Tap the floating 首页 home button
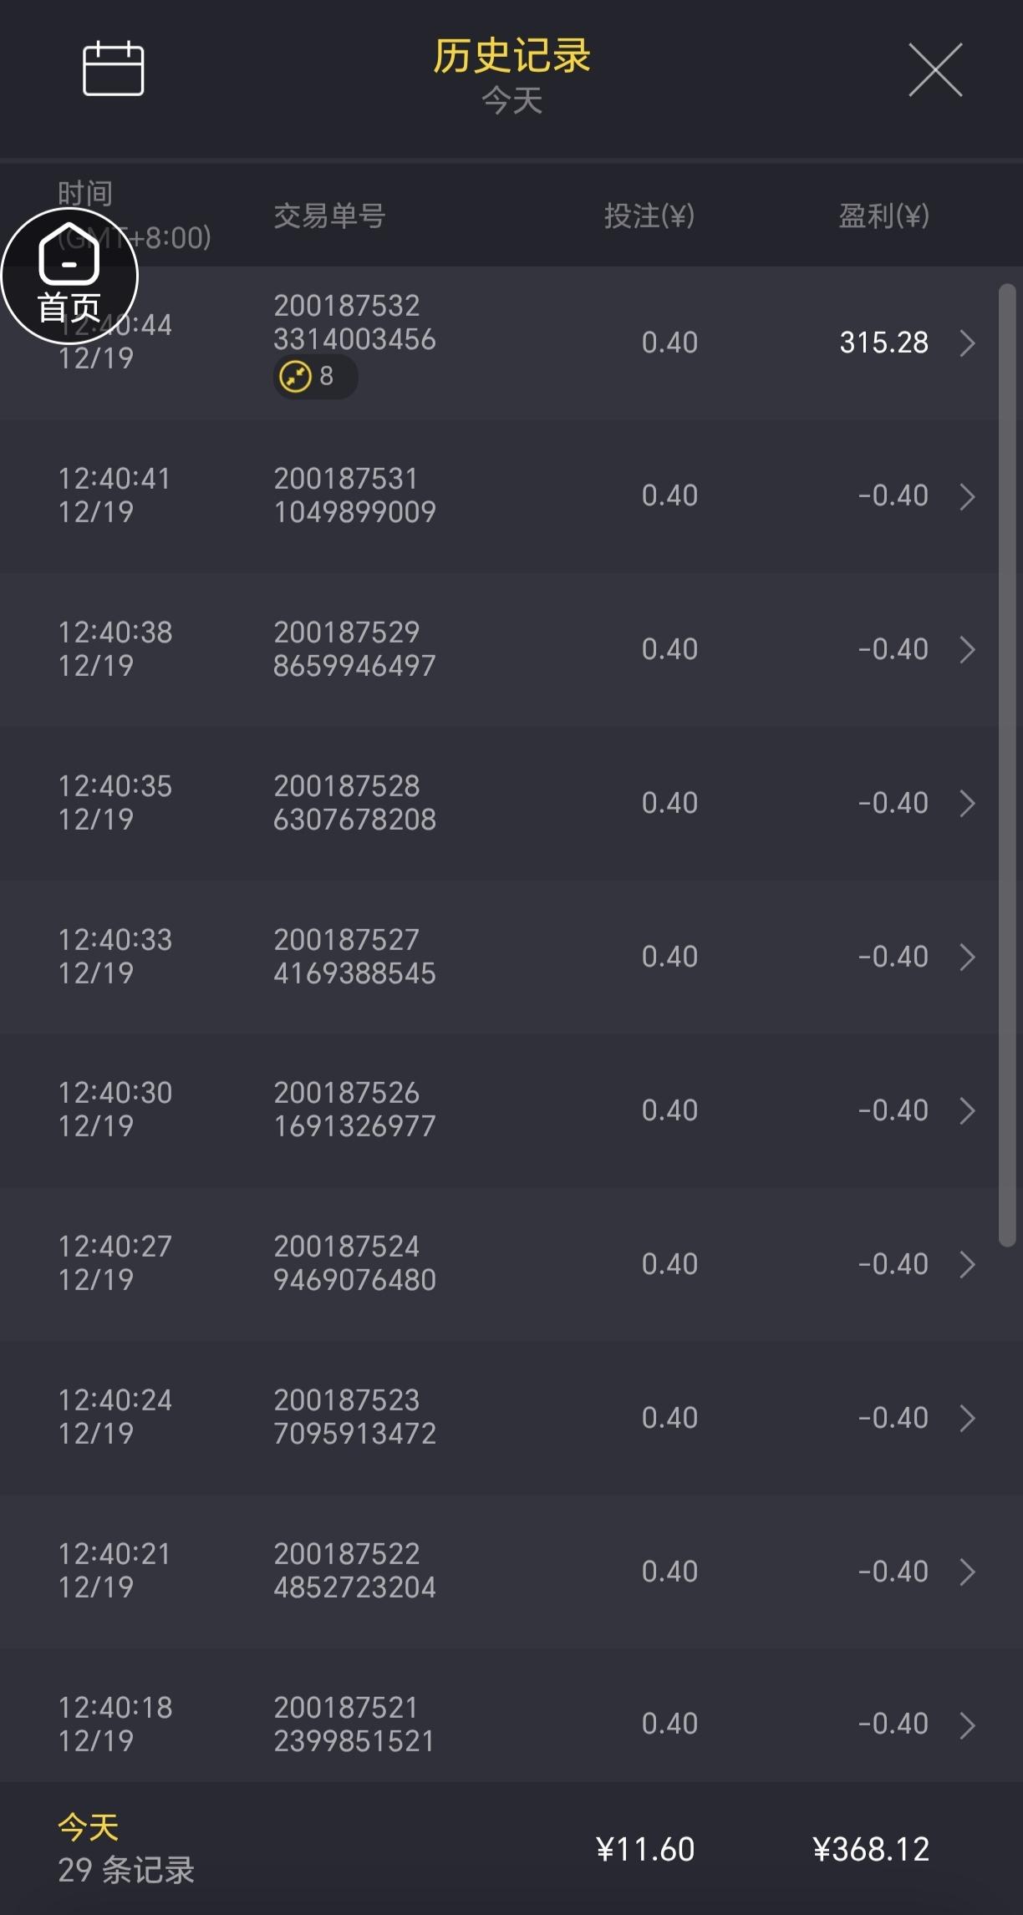This screenshot has height=1915, width=1023. click(69, 277)
